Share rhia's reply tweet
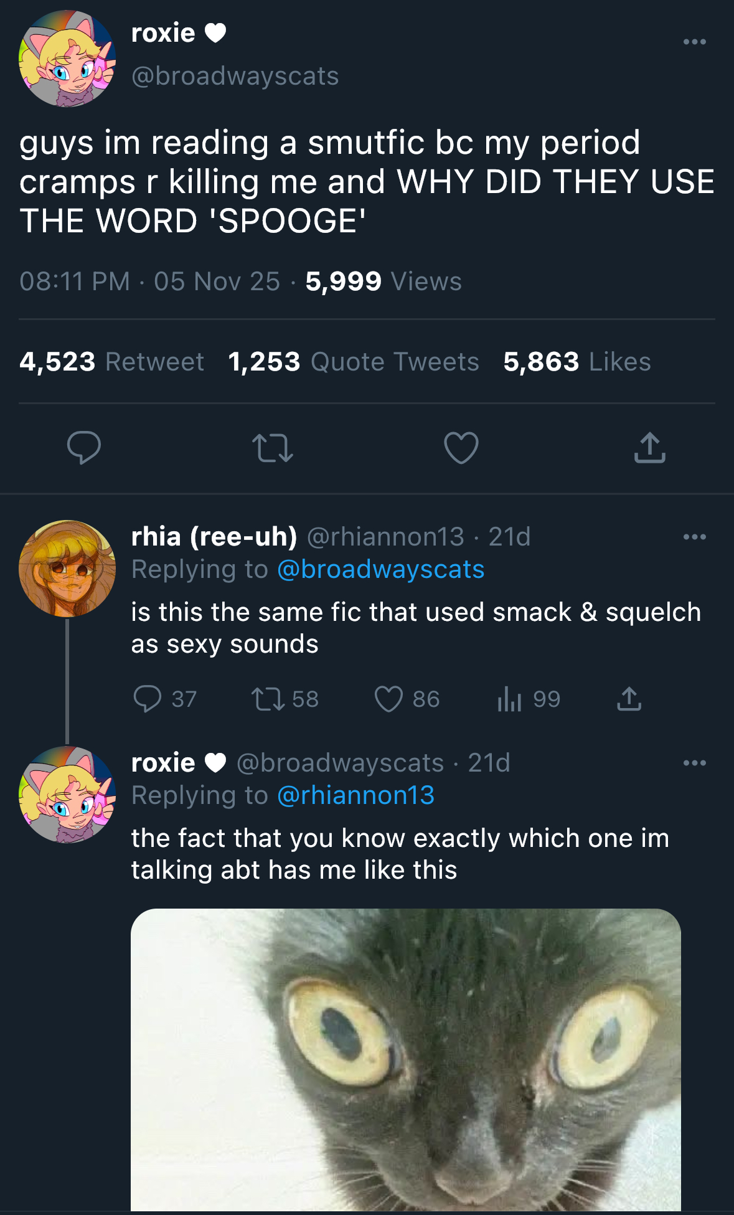 (x=629, y=699)
